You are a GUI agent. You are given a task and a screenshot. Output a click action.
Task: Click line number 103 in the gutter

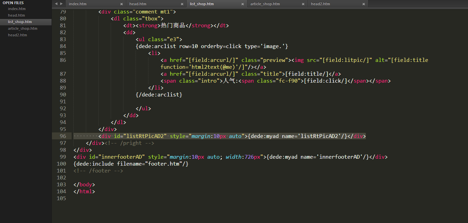(x=61, y=185)
